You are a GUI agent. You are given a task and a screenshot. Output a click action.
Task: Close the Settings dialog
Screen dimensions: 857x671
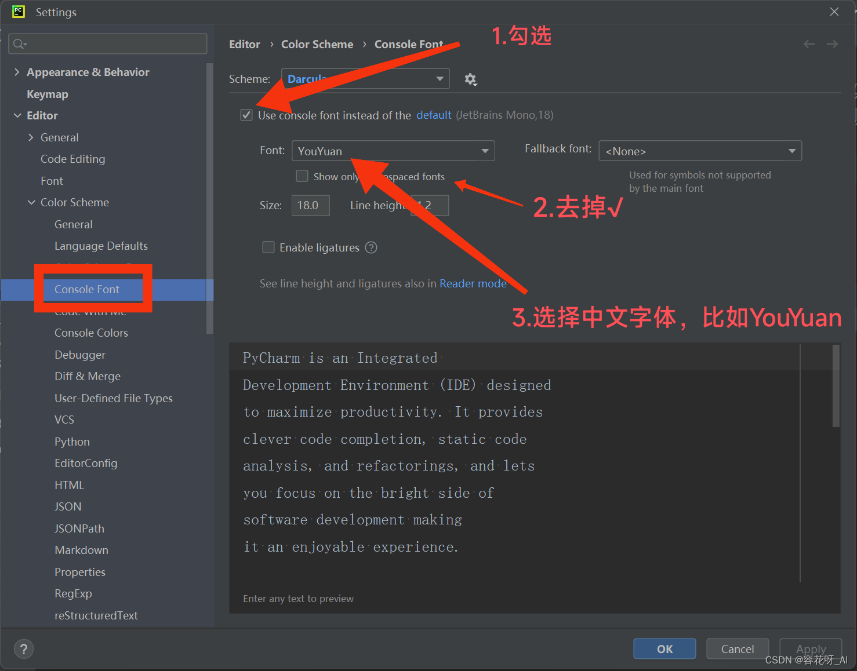pos(834,12)
